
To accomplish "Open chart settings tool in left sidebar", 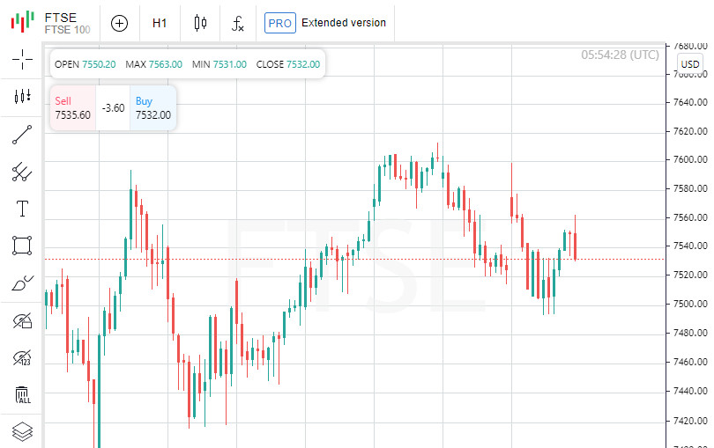I will pyautogui.click(x=22, y=97).
